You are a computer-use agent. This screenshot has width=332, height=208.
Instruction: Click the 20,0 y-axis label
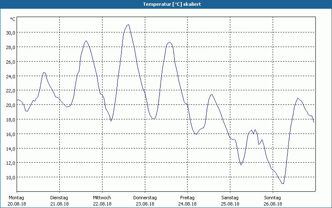[x=10, y=105]
